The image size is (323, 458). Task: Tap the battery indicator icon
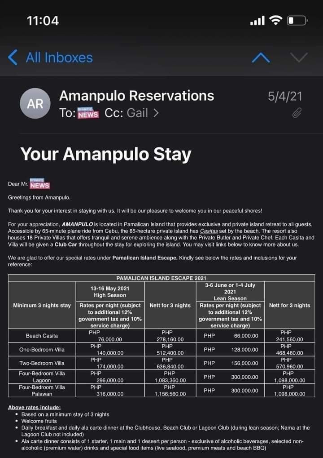(297, 20)
